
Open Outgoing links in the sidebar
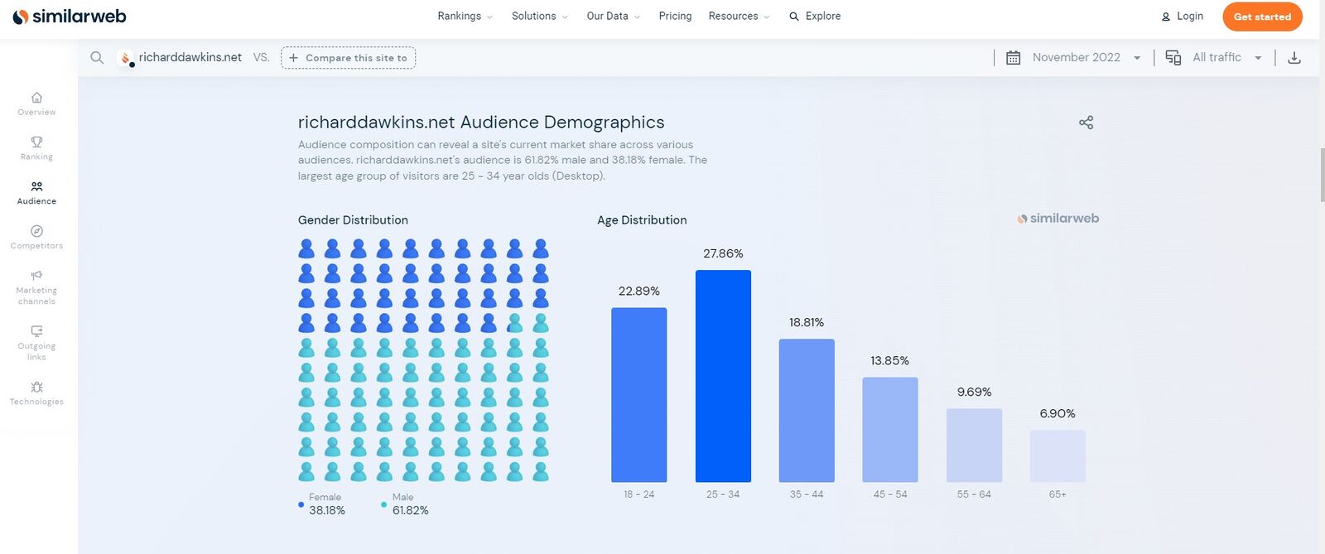pos(36,343)
